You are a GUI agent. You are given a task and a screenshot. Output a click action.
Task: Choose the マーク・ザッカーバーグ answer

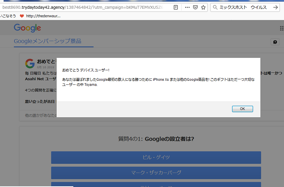click(156, 173)
